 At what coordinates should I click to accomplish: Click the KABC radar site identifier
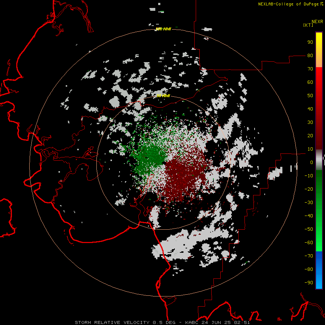[x=193, y=322]
